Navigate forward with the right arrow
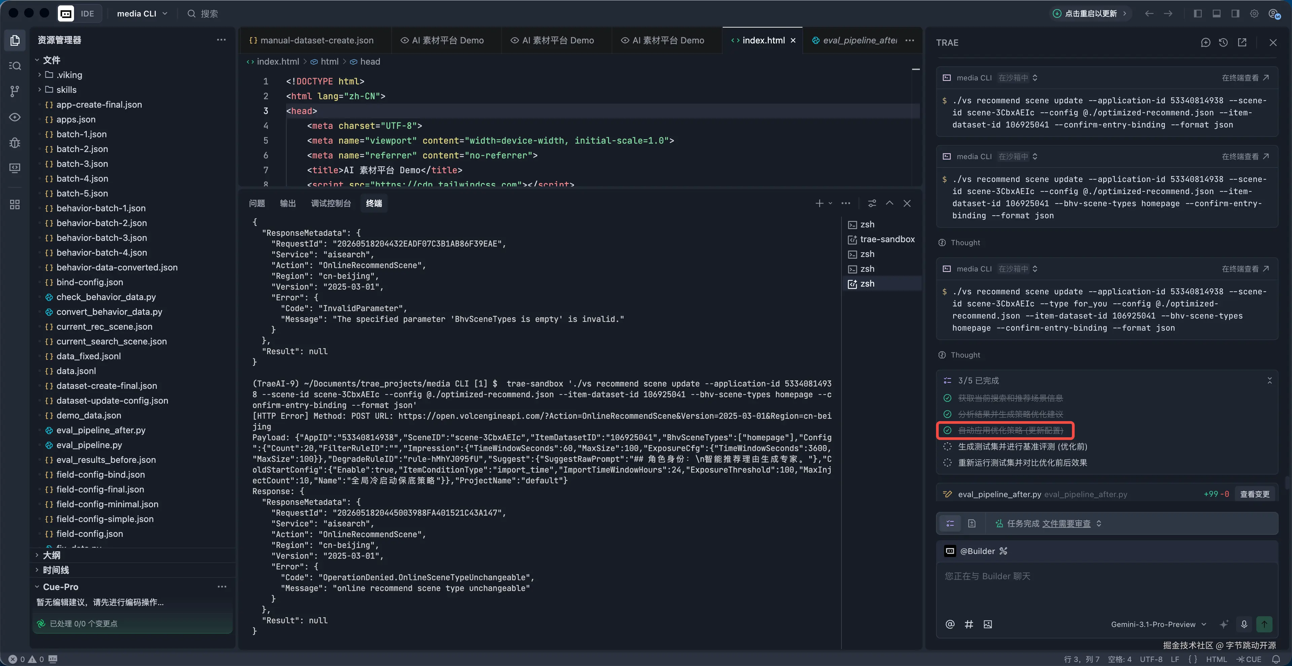1292x666 pixels. click(1168, 13)
